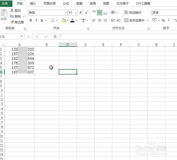
Task: Click 合并后居中 merge and center
Action: 134,20
